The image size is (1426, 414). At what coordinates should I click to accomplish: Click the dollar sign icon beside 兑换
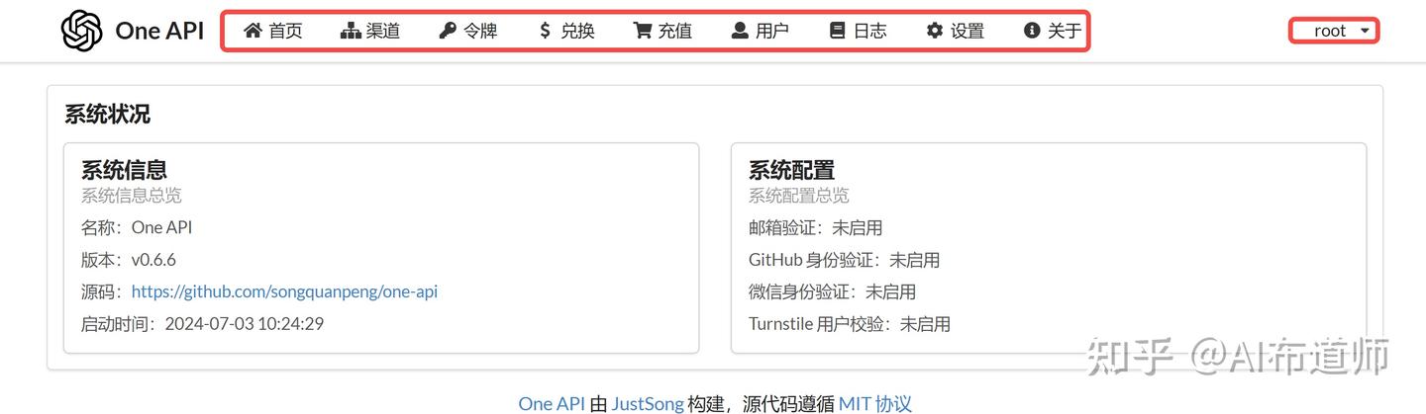coord(545,31)
